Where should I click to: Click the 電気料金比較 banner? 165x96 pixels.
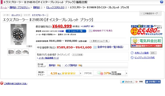pyautogui.click(x=146, y=42)
